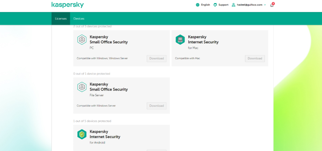The image size is (322, 151).
Task: Click the hadeel@gulfsco.com account email
Action: tap(250, 5)
